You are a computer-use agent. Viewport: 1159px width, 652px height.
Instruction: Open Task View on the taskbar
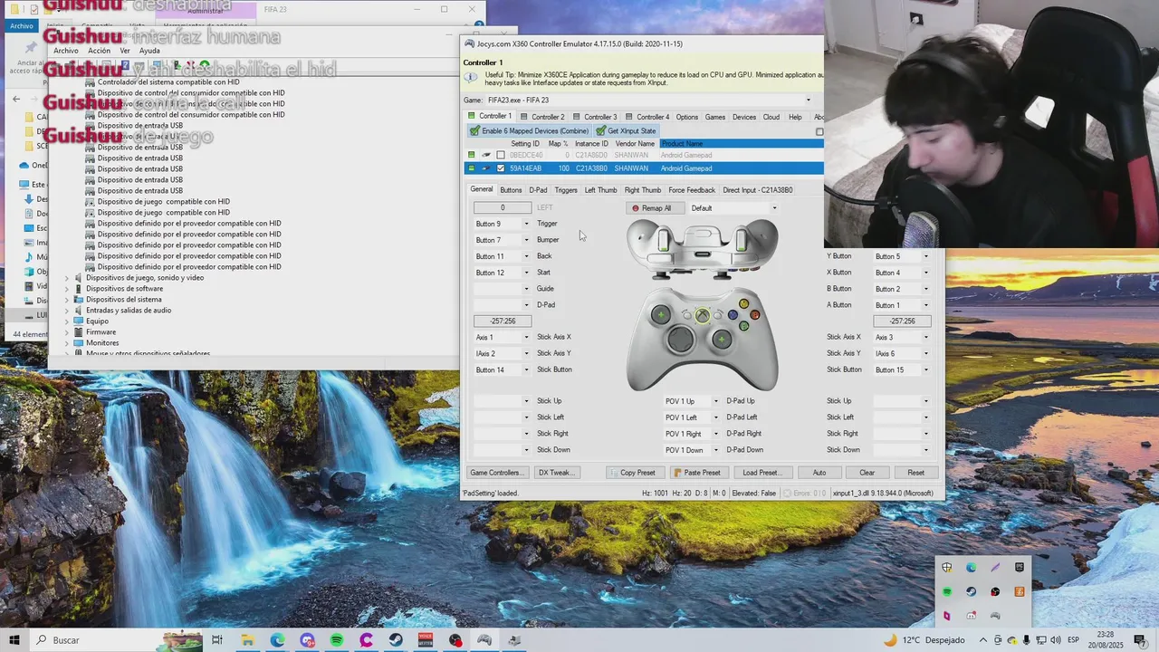pyautogui.click(x=217, y=640)
